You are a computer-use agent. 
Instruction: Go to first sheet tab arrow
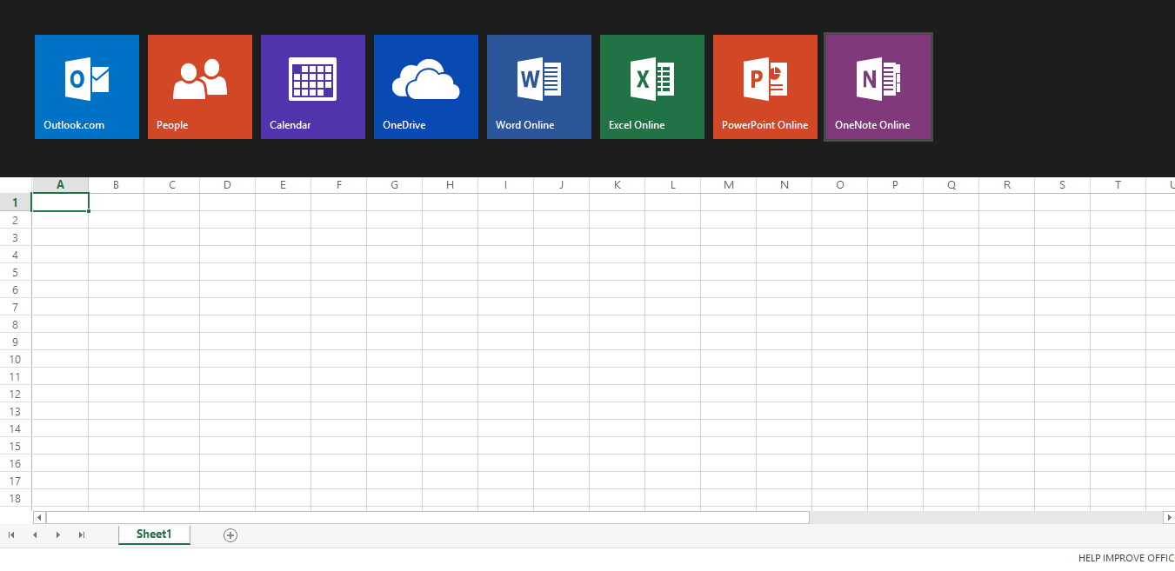(x=11, y=535)
